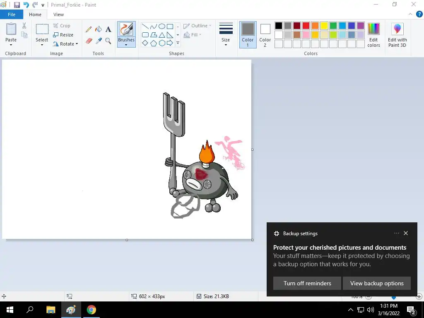This screenshot has height=318, width=424.
Task: Select the Fill with color bucket tool
Action: (x=99, y=29)
